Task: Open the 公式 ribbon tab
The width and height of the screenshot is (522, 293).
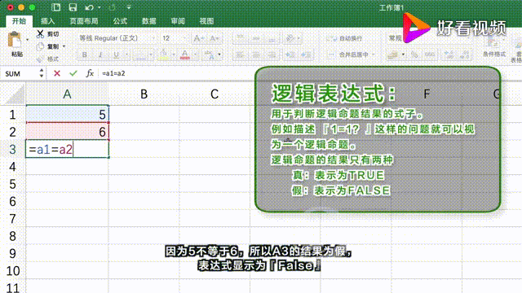Action: pyautogui.click(x=120, y=21)
